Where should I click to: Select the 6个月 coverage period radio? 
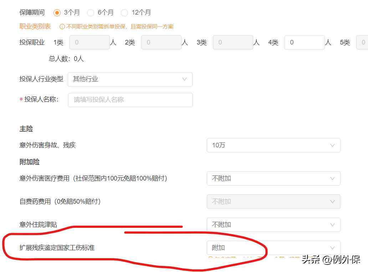coord(91,13)
